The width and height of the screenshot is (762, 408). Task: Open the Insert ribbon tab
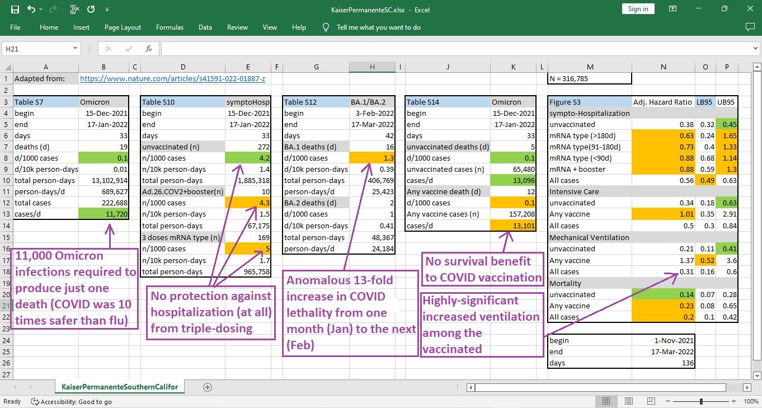point(81,27)
